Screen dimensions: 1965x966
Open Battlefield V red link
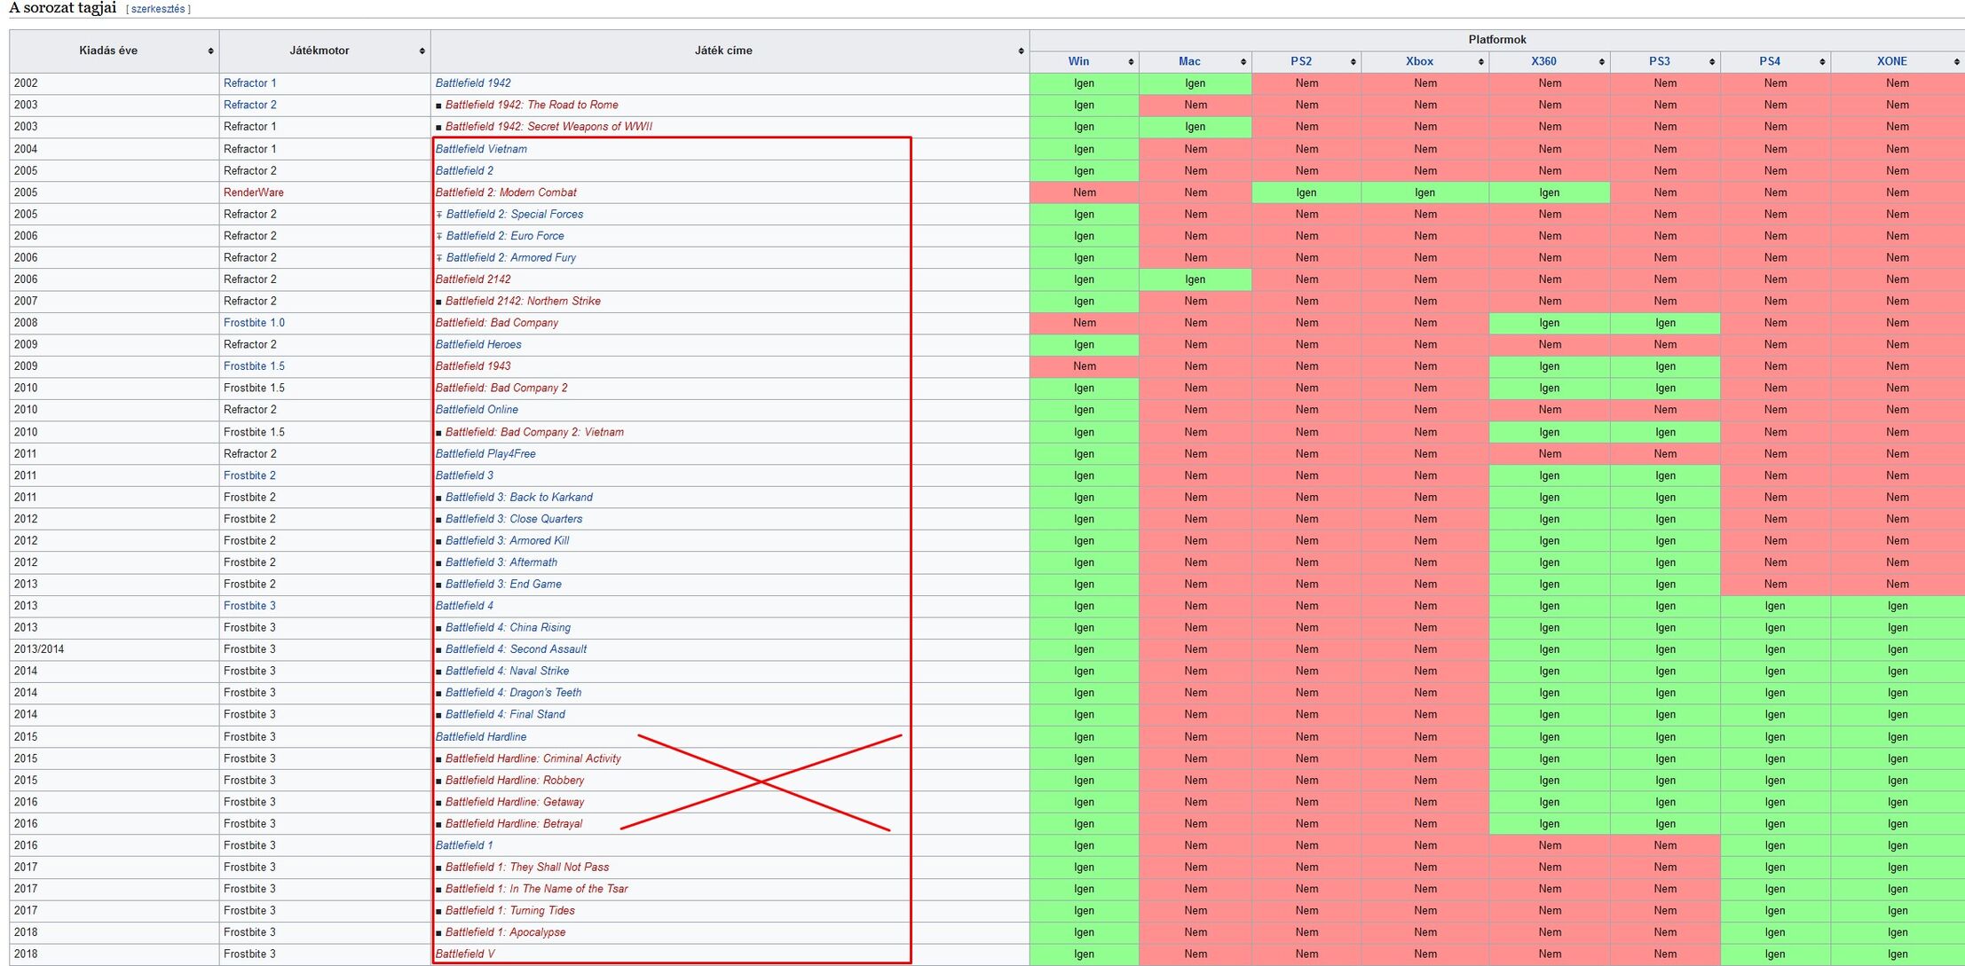point(464,954)
